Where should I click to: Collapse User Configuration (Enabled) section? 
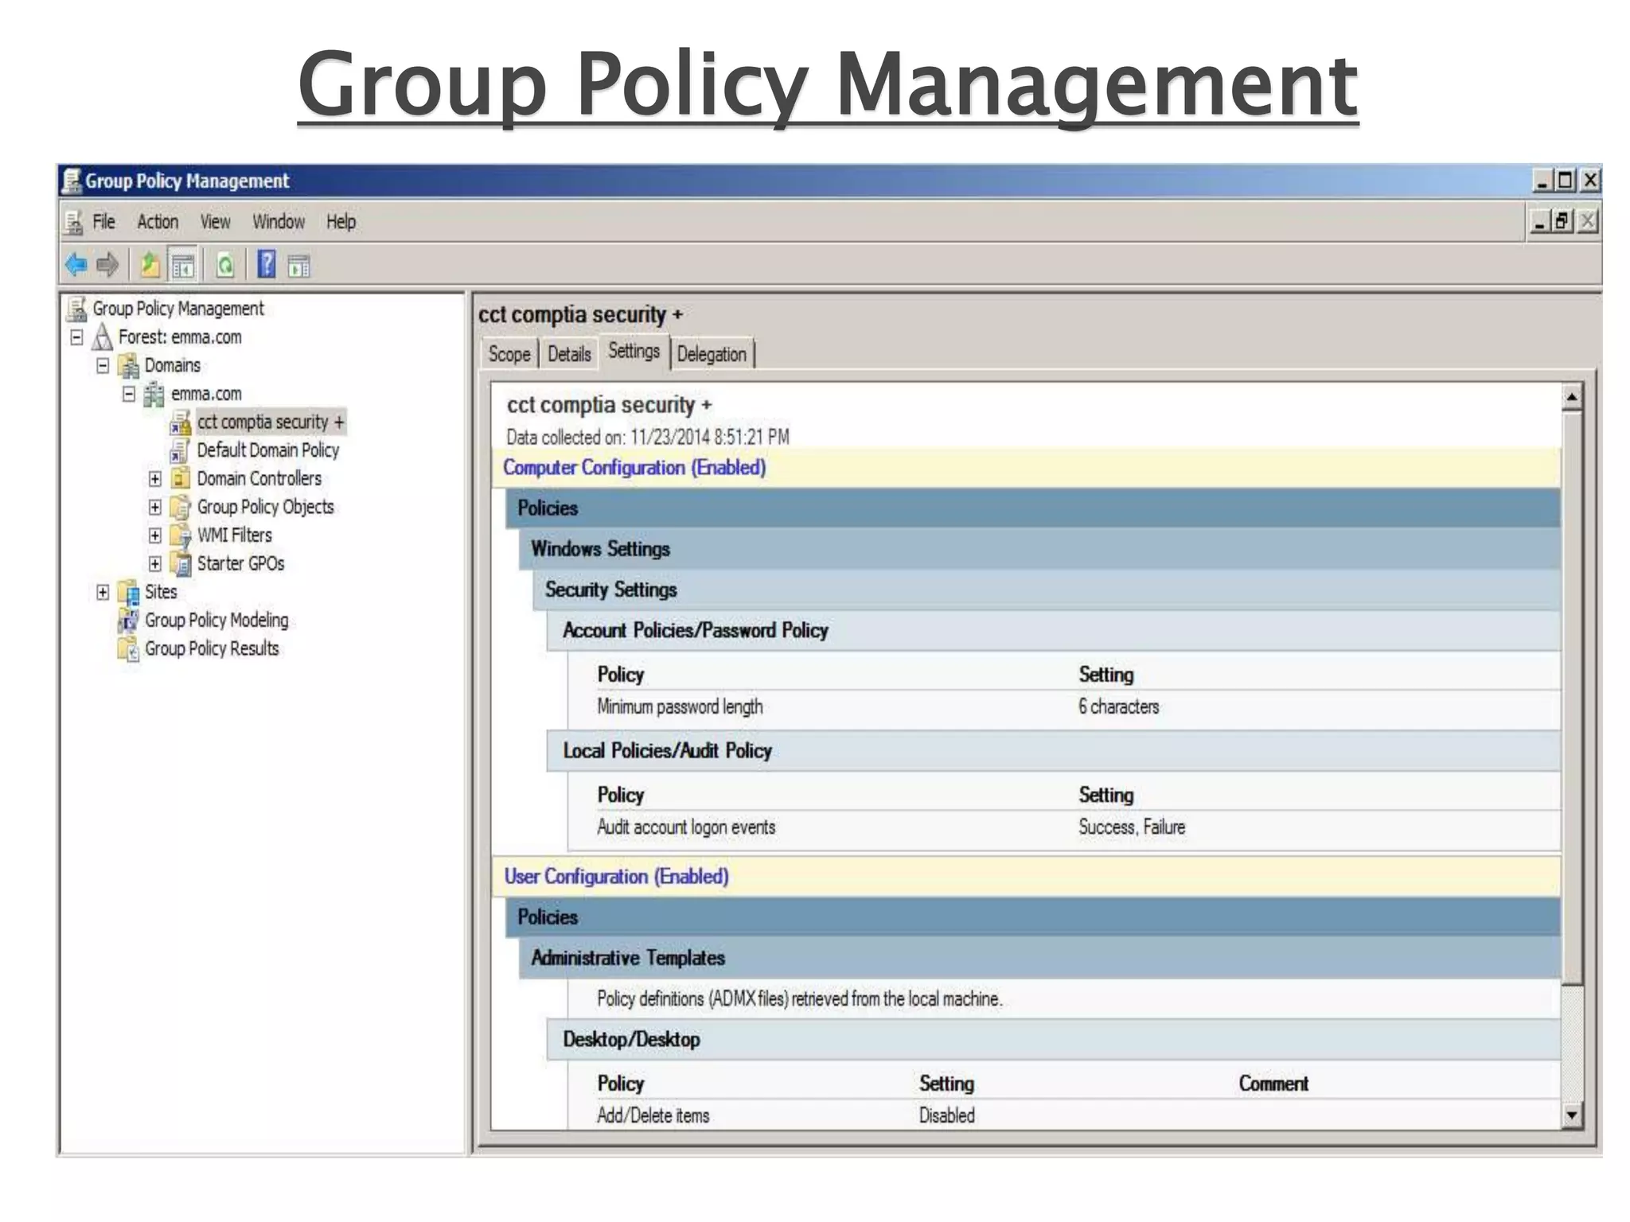click(1026, 877)
